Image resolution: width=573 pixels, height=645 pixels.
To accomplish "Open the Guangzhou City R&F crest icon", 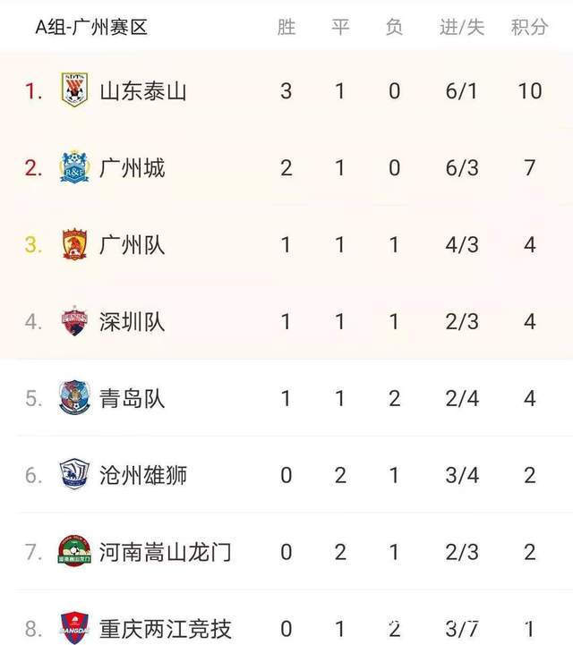I will point(74,166).
